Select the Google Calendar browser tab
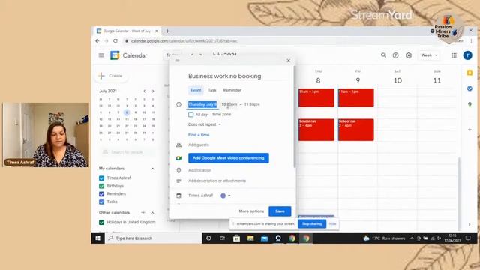This screenshot has width=480, height=270. click(x=127, y=31)
